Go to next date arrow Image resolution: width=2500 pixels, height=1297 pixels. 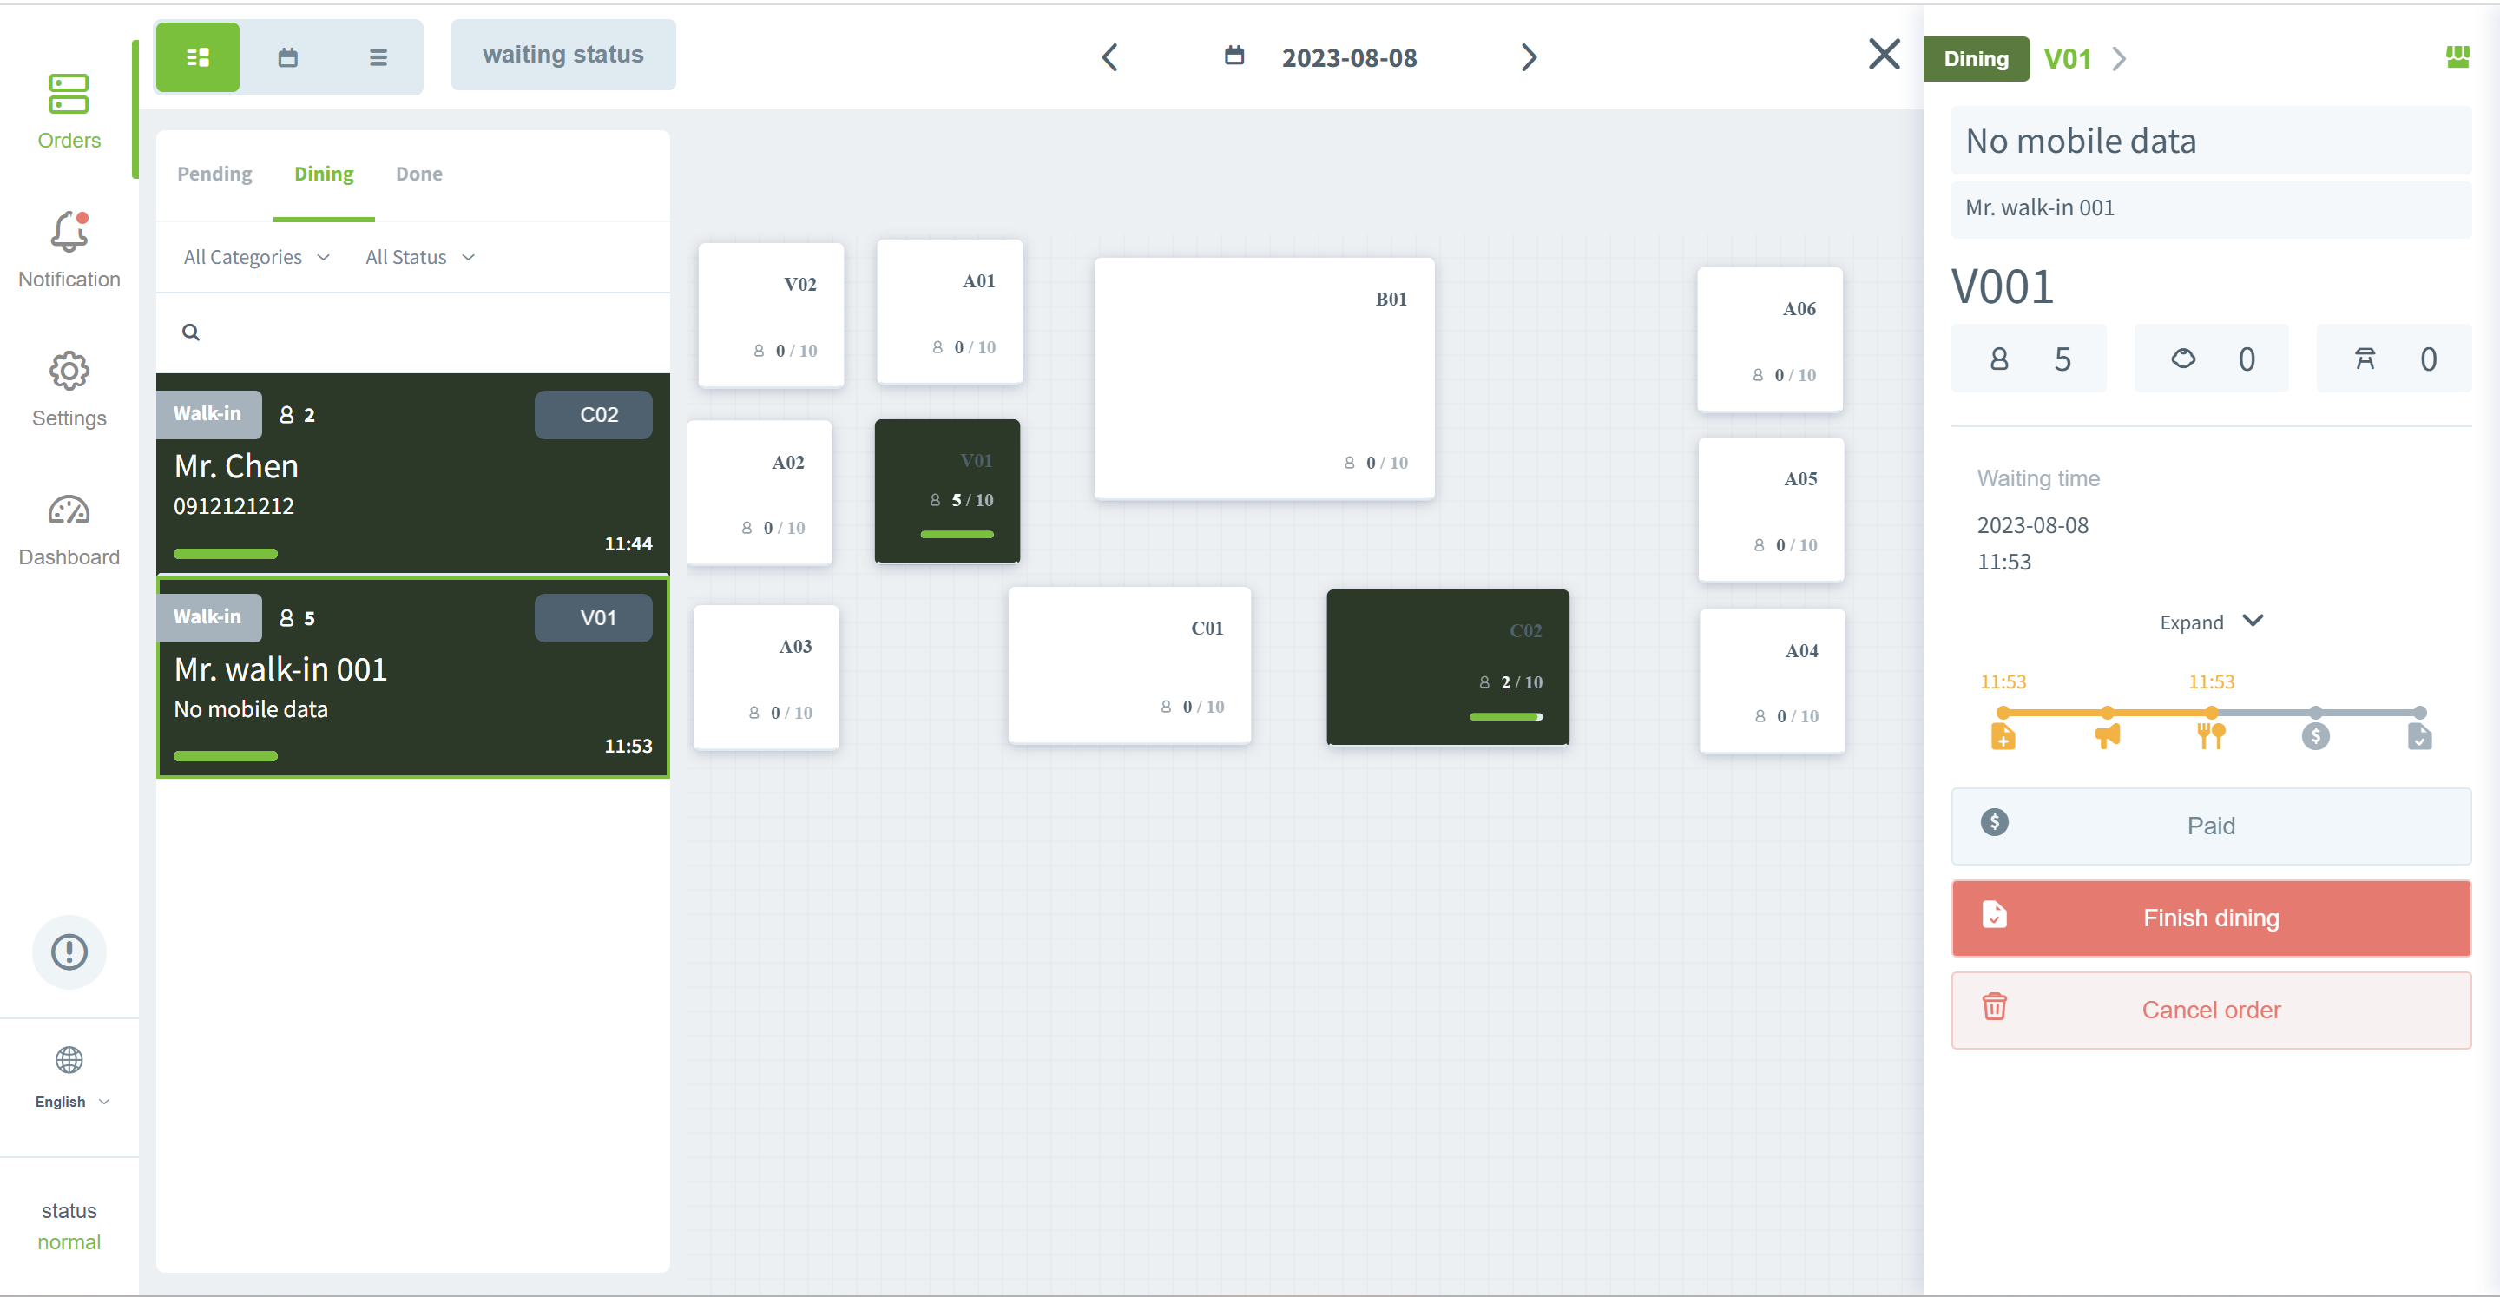click(1529, 57)
